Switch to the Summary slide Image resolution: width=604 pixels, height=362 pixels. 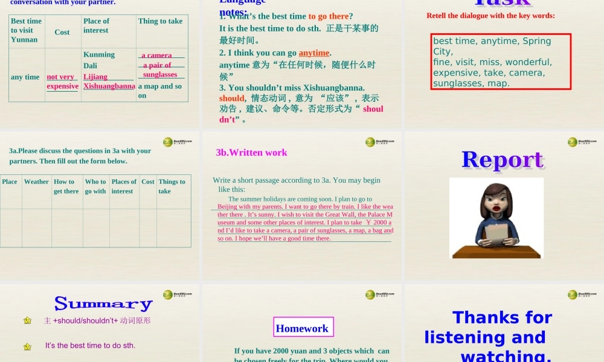[103, 303]
